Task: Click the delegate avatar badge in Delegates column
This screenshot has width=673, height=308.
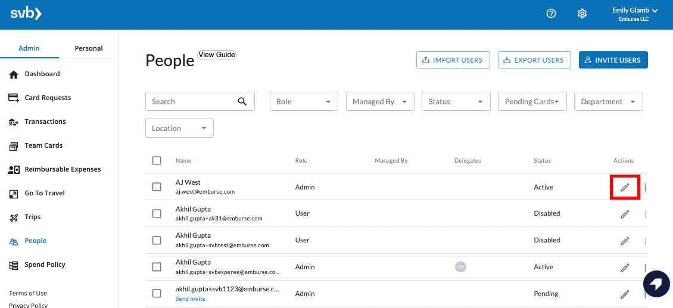Action: [460, 267]
